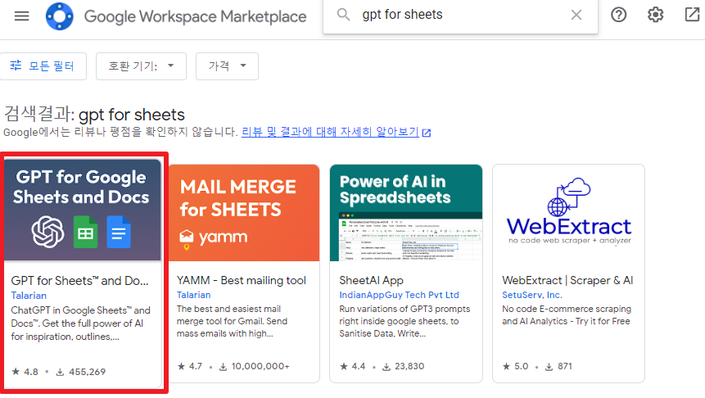Click the IndianAppGuy Tech Pvt Ltd developer
This screenshot has width=705, height=398.
click(x=400, y=295)
